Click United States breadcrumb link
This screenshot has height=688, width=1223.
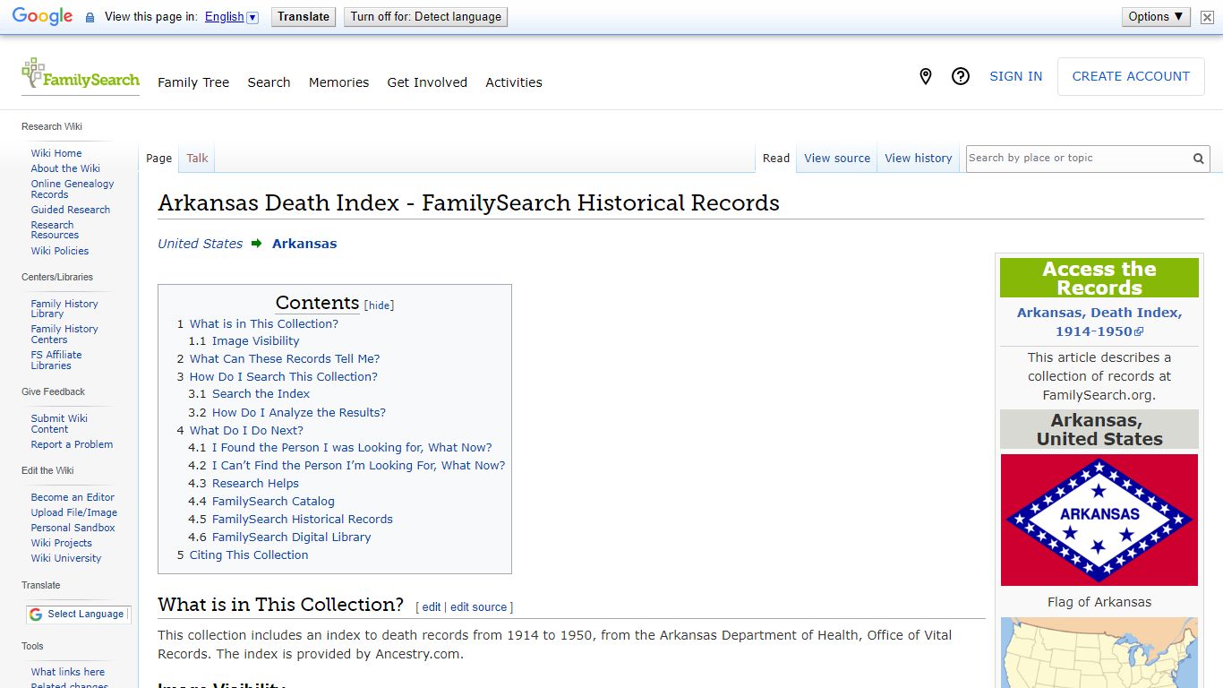point(201,244)
